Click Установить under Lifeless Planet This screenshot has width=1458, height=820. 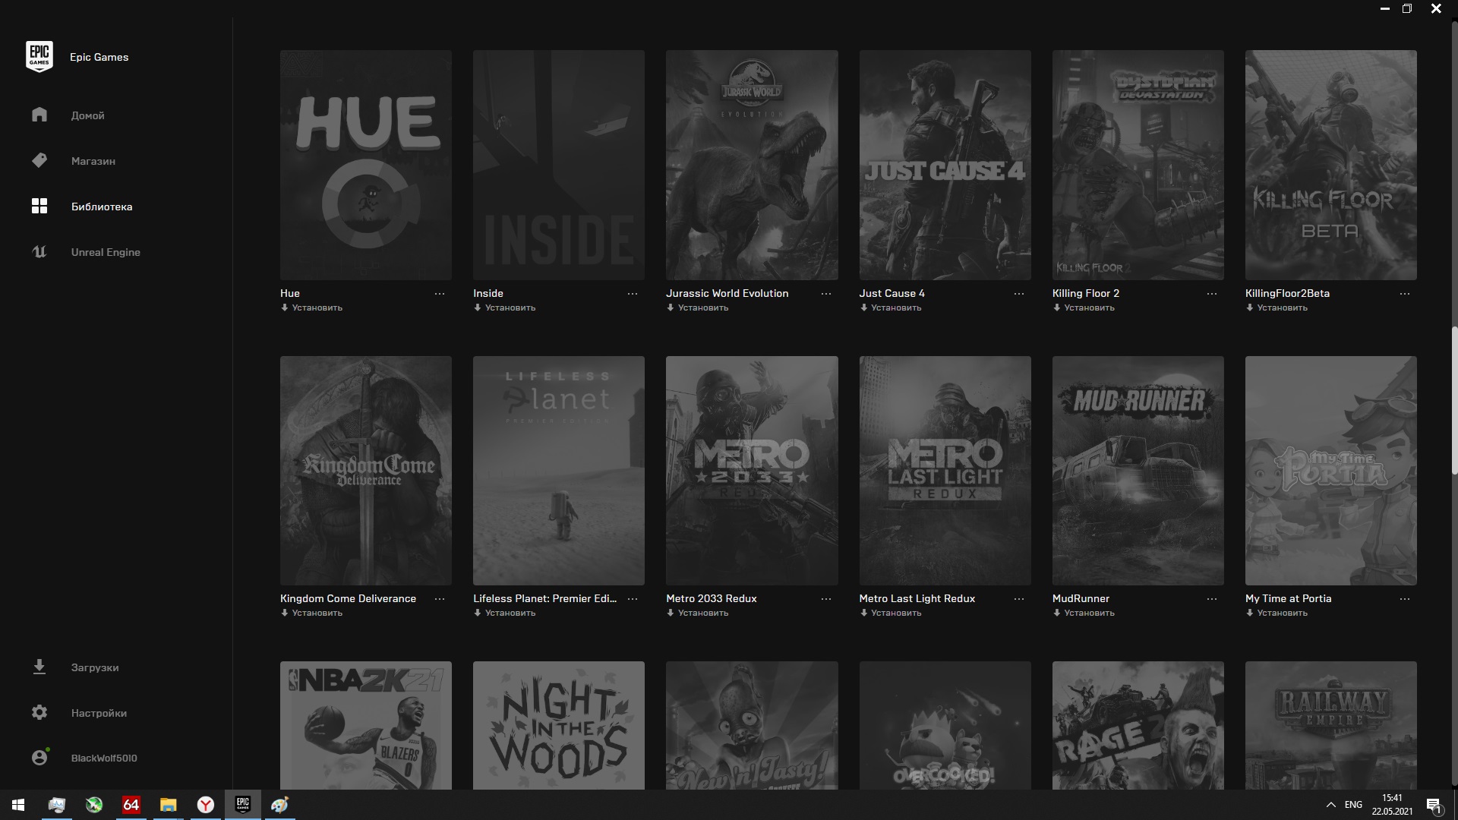point(510,613)
